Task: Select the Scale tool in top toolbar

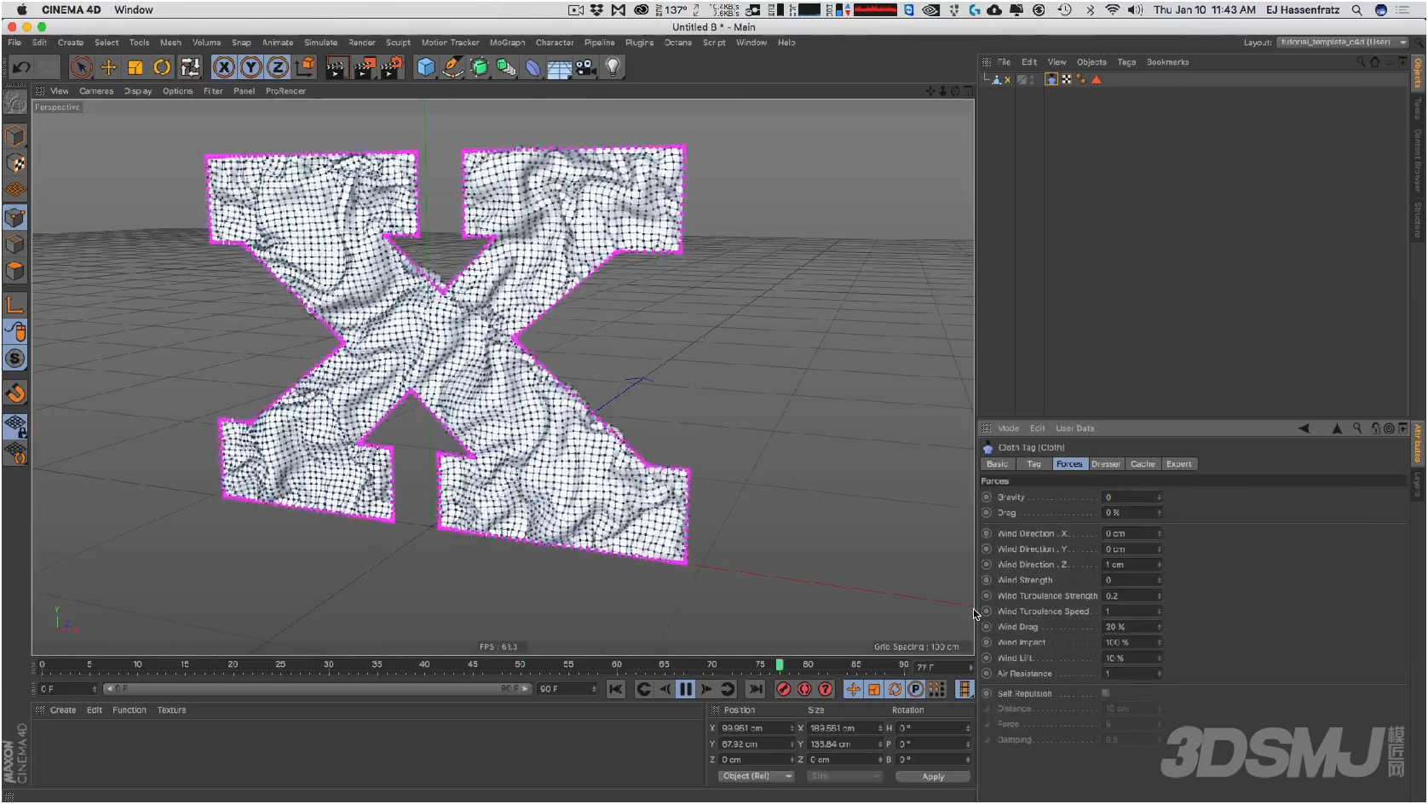Action: pyautogui.click(x=135, y=67)
